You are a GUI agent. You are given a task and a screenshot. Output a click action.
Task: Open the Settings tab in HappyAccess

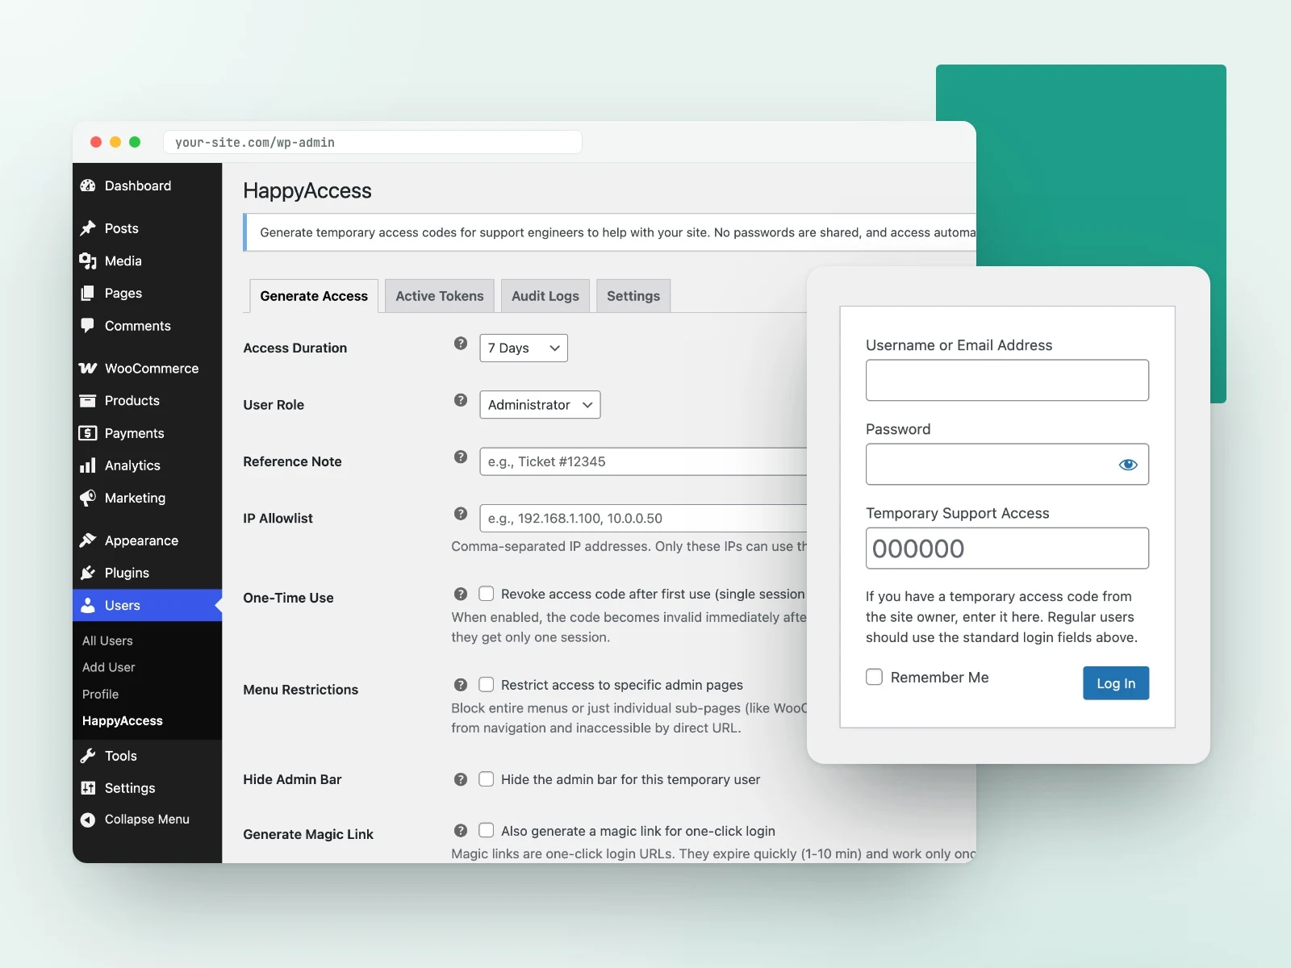[x=633, y=296]
